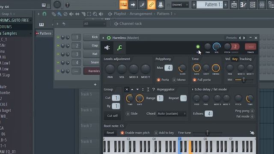Open the Channel rack menu arrow

pyautogui.click(x=57, y=24)
